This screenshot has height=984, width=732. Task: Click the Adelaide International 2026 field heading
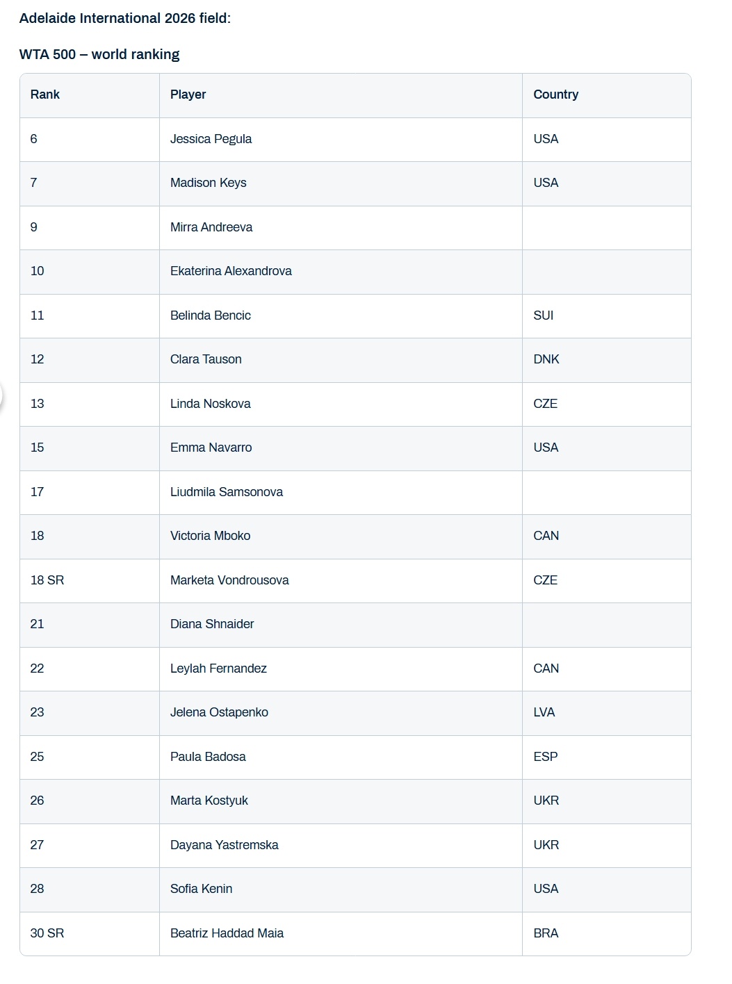pyautogui.click(x=125, y=18)
